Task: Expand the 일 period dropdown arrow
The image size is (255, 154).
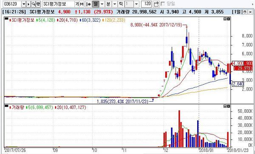Action: 102,4
